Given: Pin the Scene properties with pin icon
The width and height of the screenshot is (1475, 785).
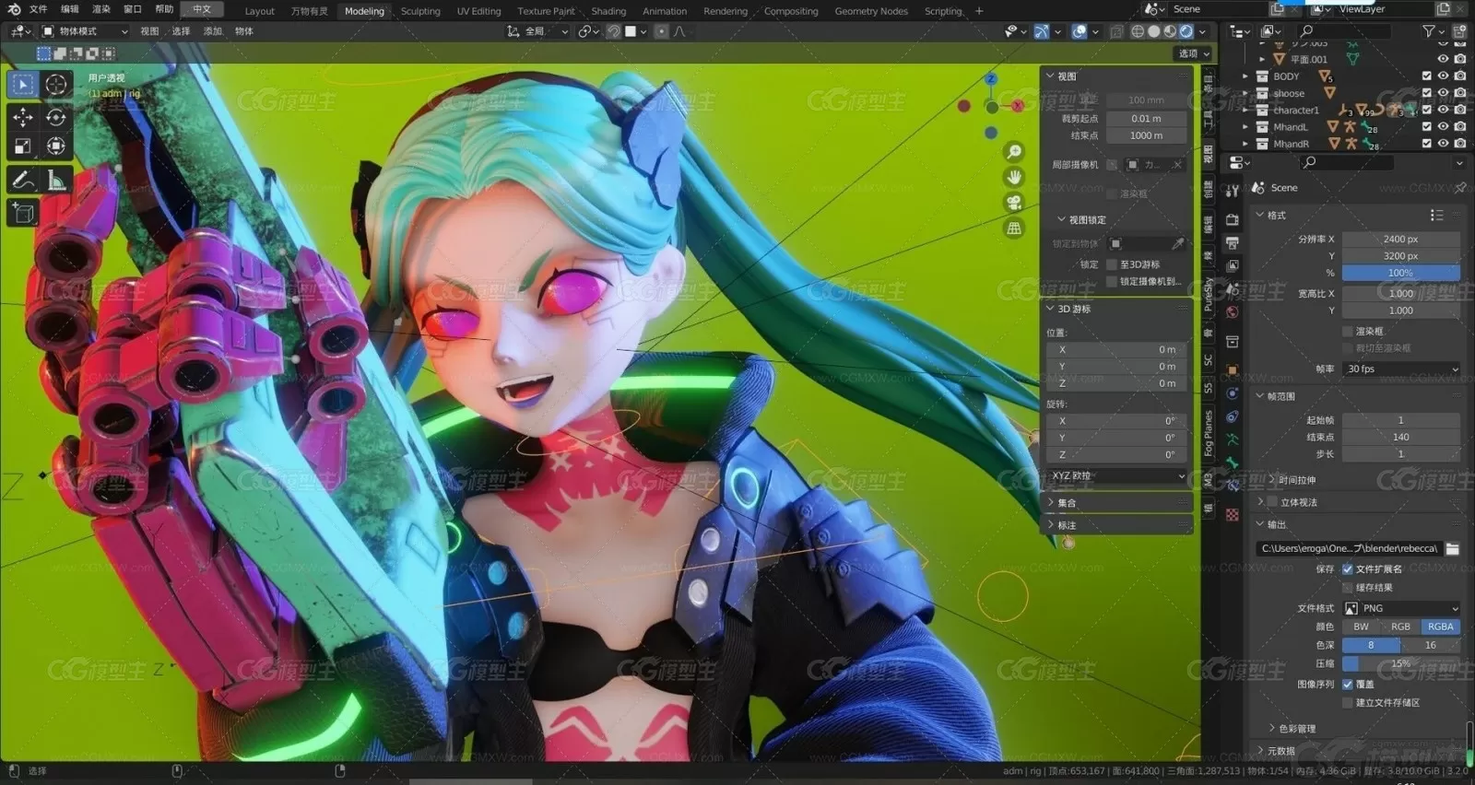Looking at the screenshot, I should point(1460,188).
